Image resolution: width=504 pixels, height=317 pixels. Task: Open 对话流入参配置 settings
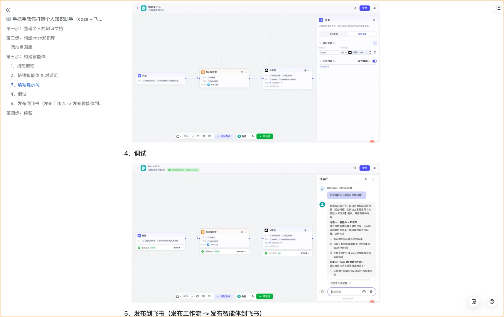[341, 283]
